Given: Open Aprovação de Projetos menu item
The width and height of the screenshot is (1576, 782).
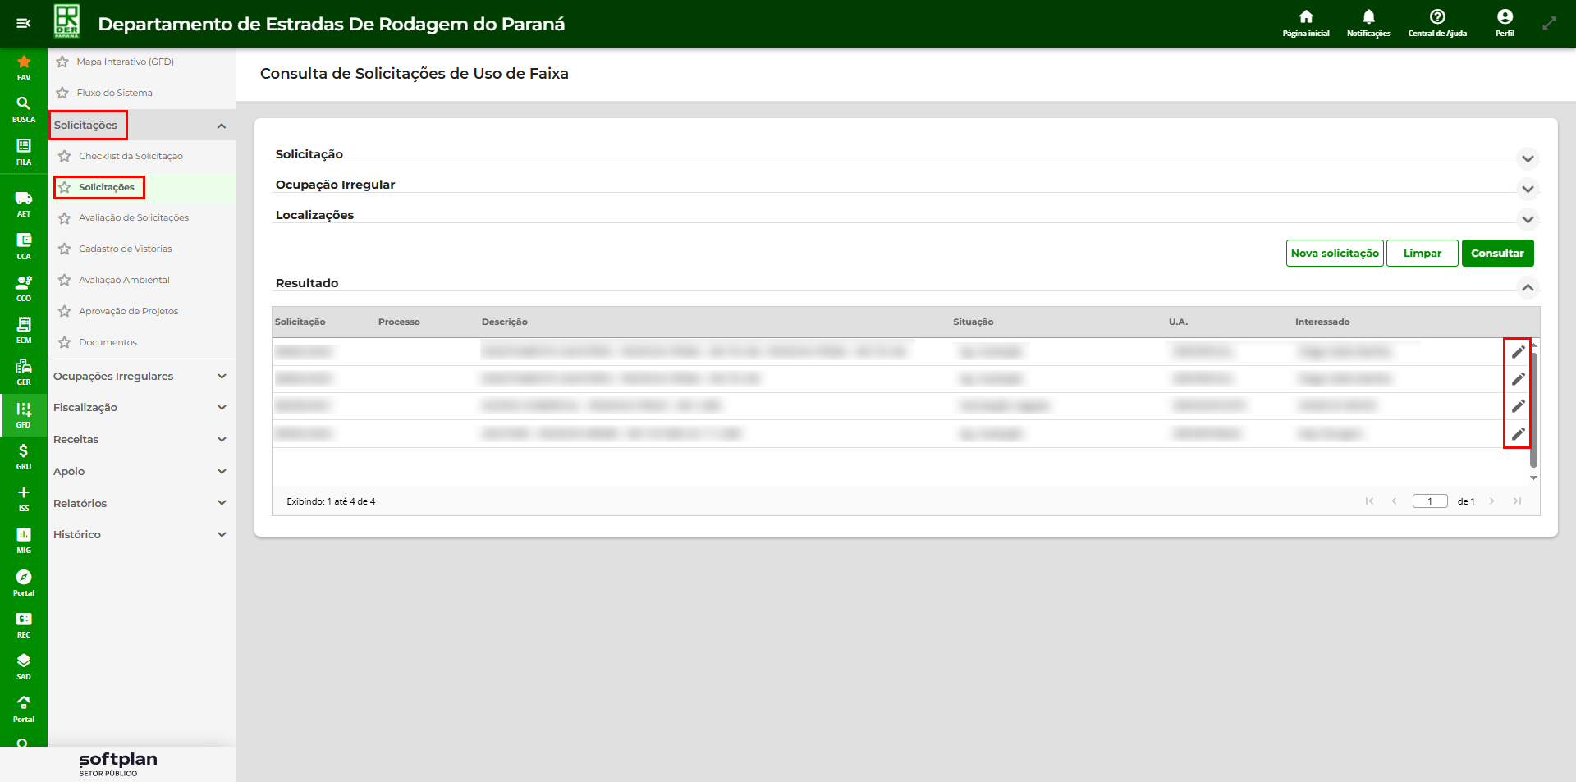Looking at the screenshot, I should coord(128,311).
